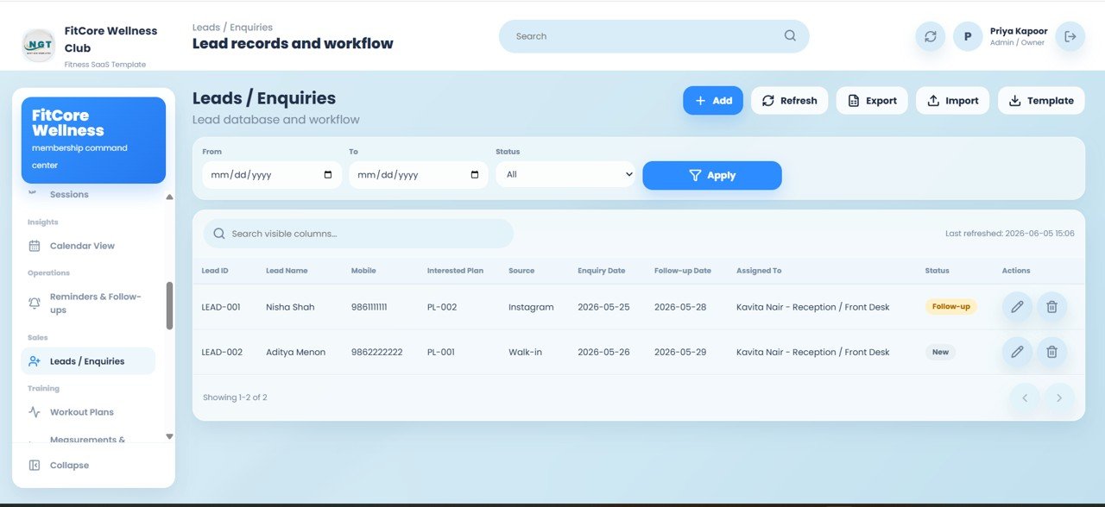Open the P user avatar
This screenshot has height=507, width=1105.
click(968, 36)
